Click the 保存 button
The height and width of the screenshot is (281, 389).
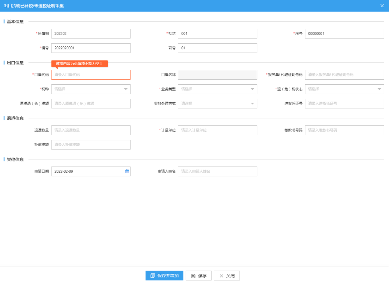[198, 276]
